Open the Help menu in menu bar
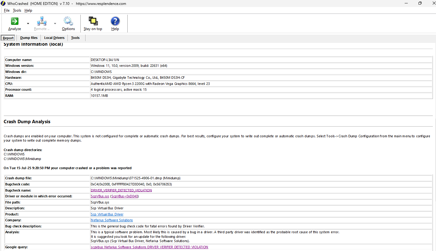Screen dimensions: 436x251 (28, 10)
